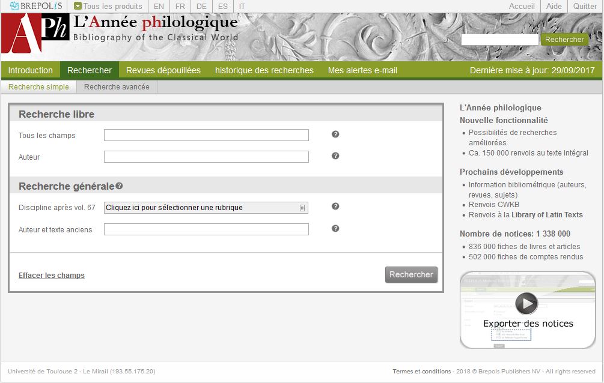Open the Discipline rubrique selector
604x383 pixels.
tap(206, 208)
